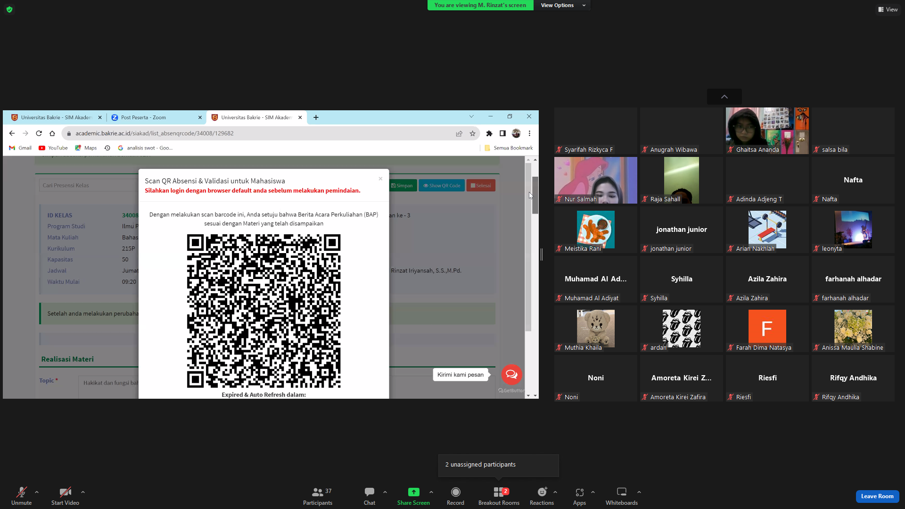Open the View Options dropdown
This screenshot has height=509, width=905.
[562, 5]
